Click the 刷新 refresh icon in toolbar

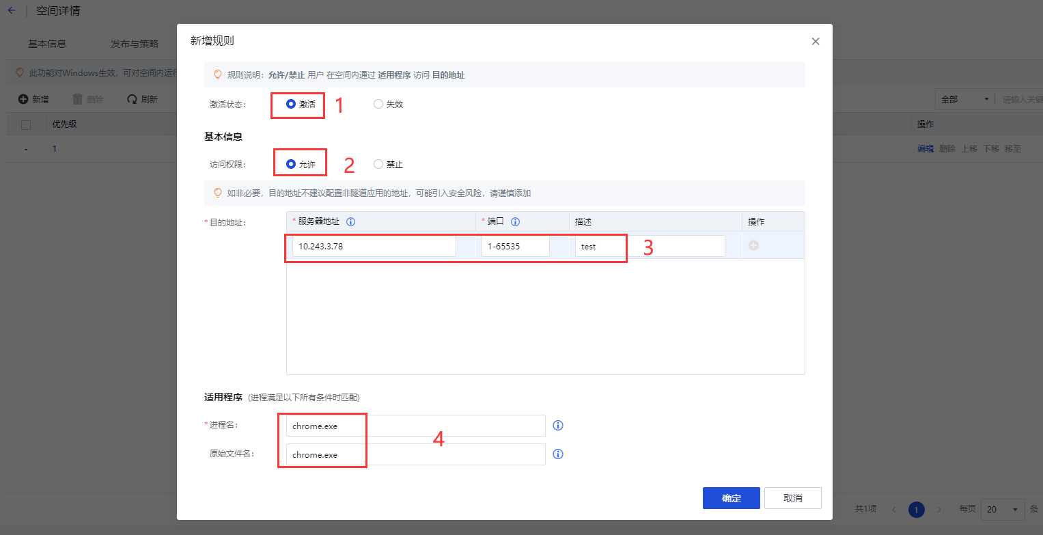pos(132,100)
